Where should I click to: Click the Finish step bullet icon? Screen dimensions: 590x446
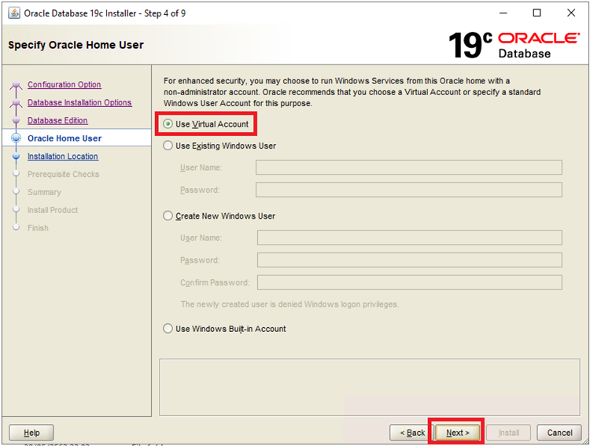16,227
